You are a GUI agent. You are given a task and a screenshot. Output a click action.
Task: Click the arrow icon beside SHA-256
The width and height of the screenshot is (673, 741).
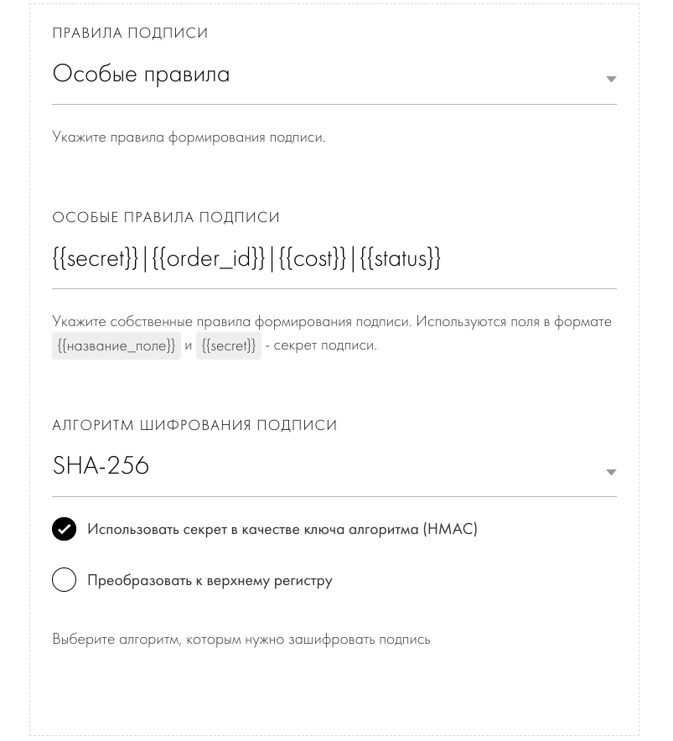(611, 473)
